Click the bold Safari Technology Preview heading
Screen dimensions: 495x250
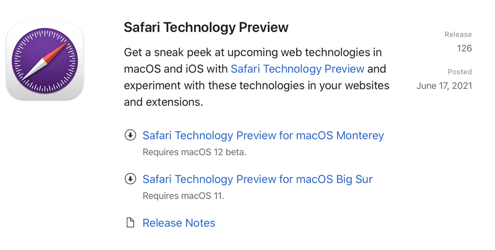(206, 27)
